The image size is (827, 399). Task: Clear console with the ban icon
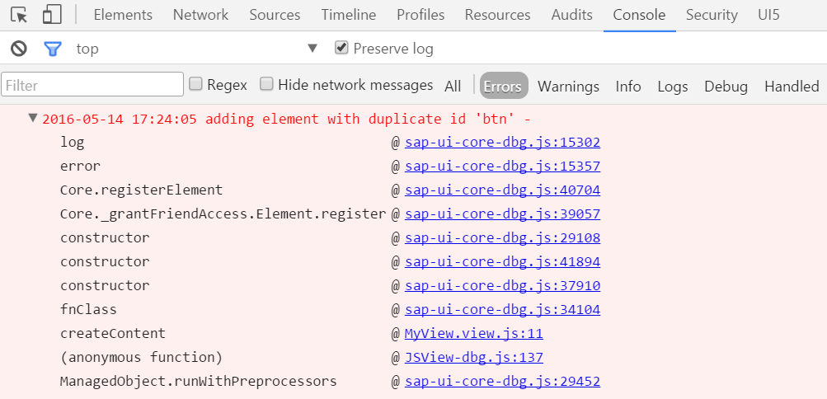pyautogui.click(x=19, y=49)
